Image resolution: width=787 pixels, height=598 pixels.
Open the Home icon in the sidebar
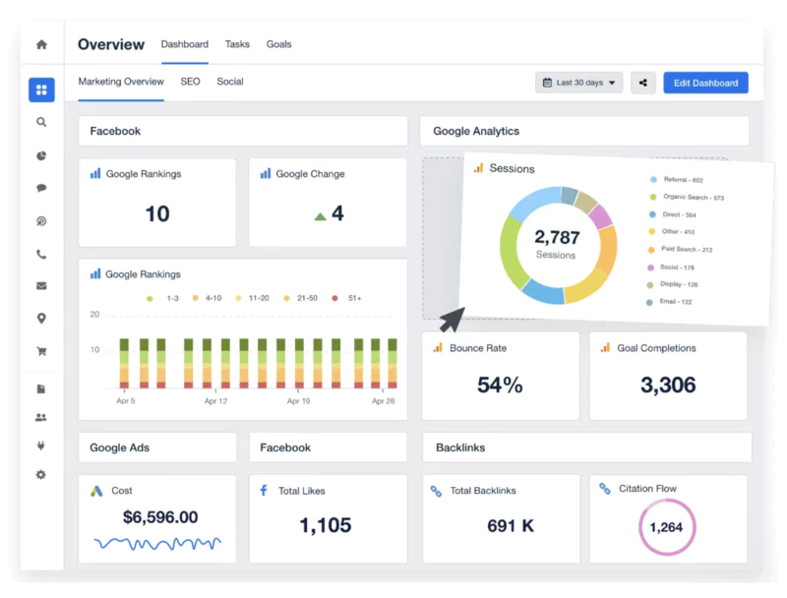point(41,44)
